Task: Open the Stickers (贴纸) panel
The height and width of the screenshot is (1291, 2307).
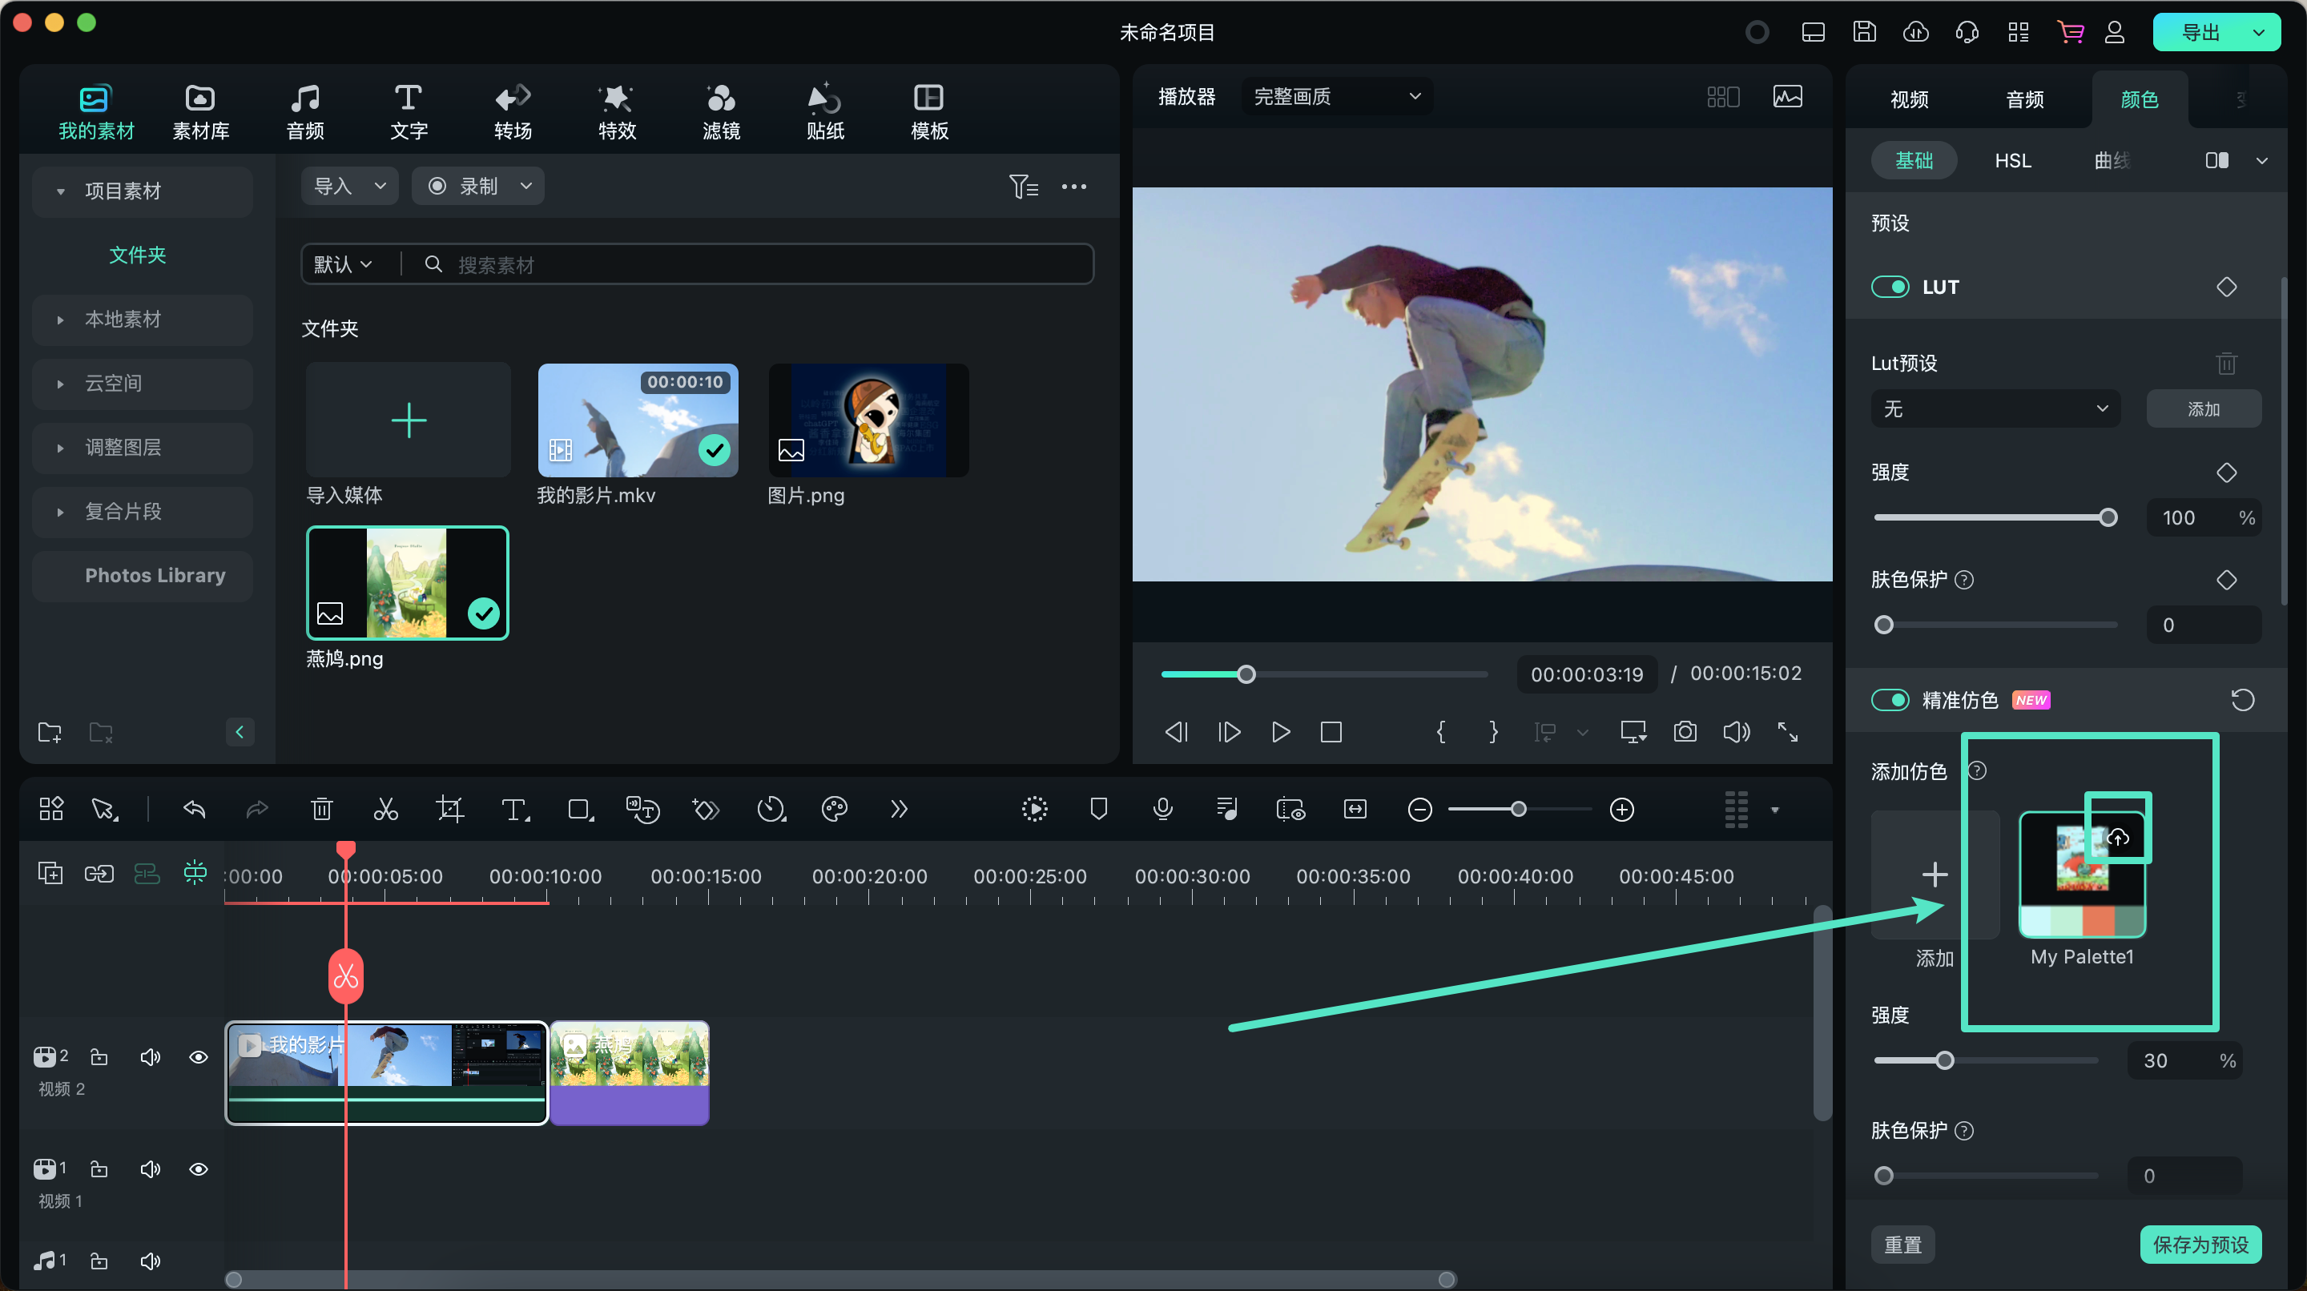Action: pyautogui.click(x=825, y=112)
